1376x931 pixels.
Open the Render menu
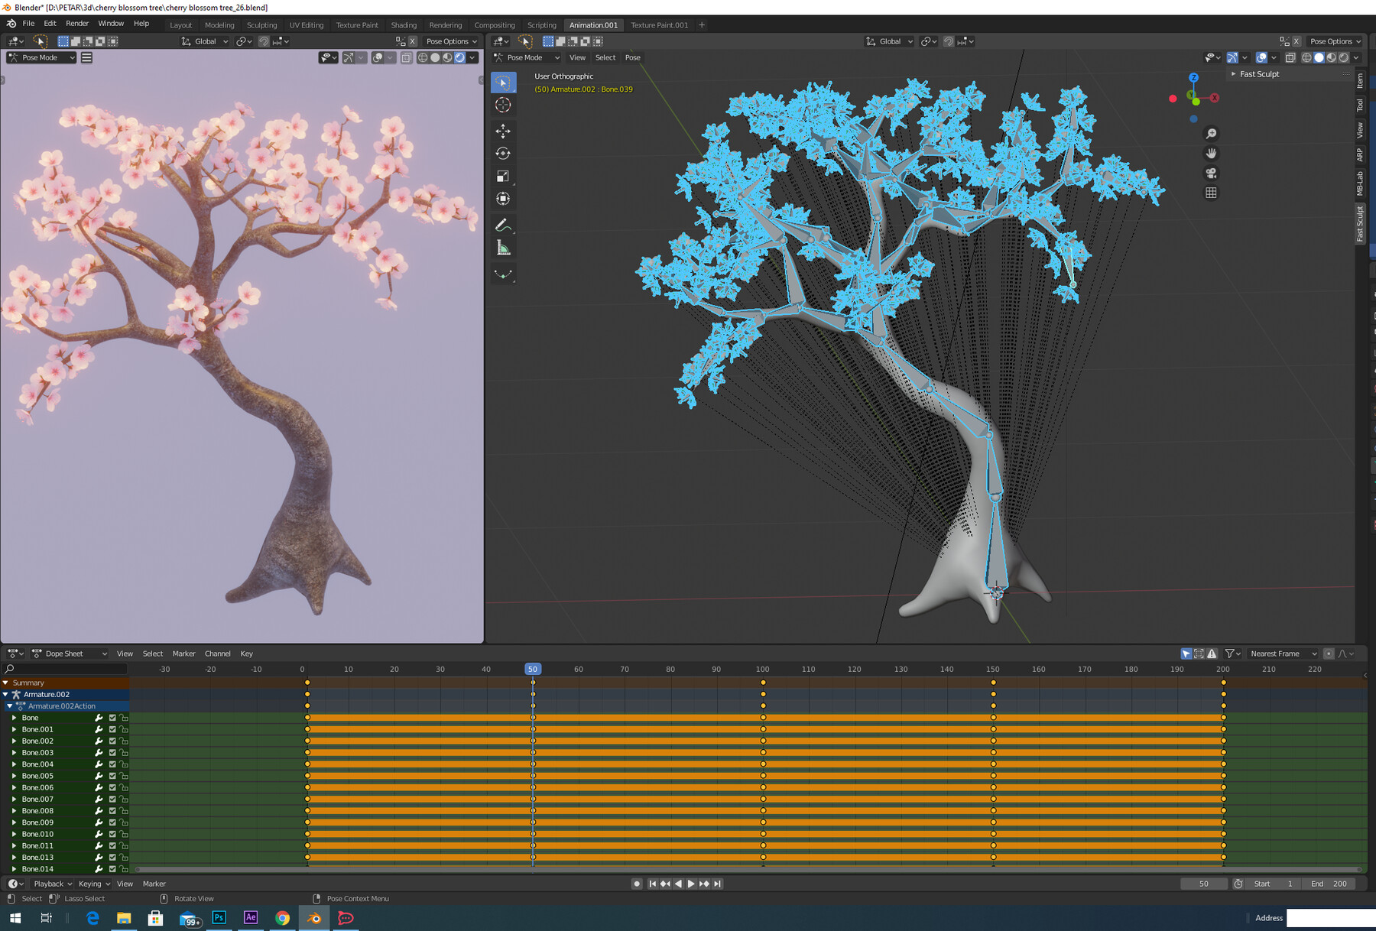[x=77, y=24]
